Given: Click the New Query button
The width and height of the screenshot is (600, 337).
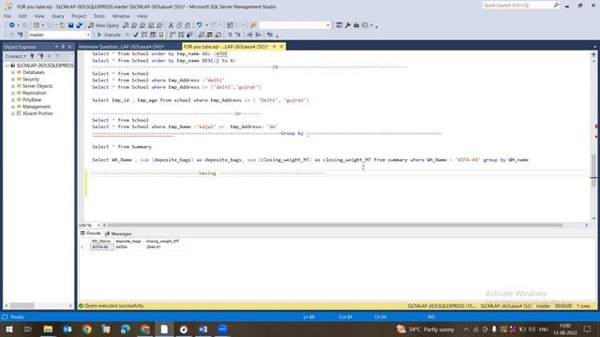Looking at the screenshot, I should [x=104, y=25].
